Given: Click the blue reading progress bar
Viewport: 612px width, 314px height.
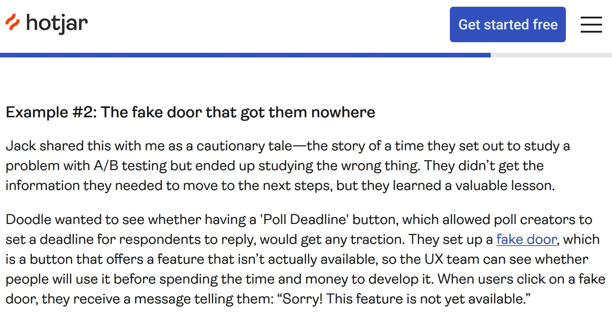Looking at the screenshot, I should tap(245, 55).
